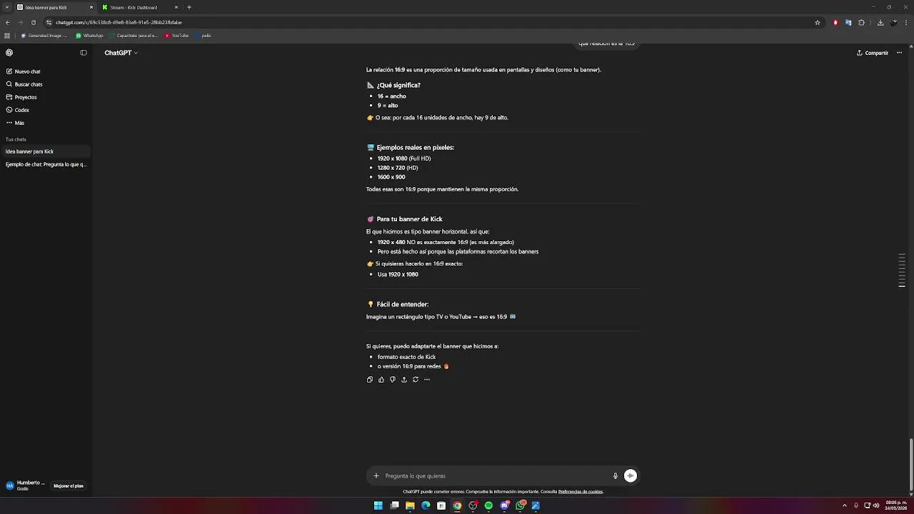Open the Preferencias de cookies link
The width and height of the screenshot is (914, 514).
click(x=581, y=492)
